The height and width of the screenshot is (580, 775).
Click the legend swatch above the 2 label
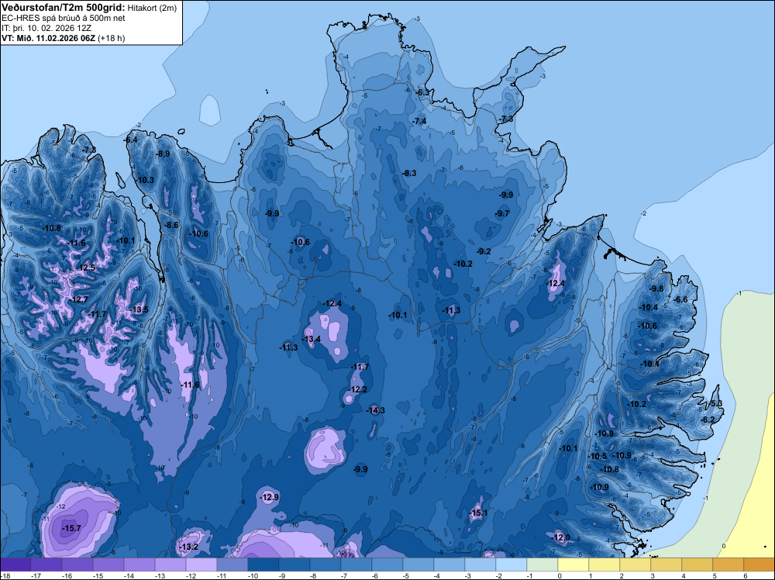(635, 564)
